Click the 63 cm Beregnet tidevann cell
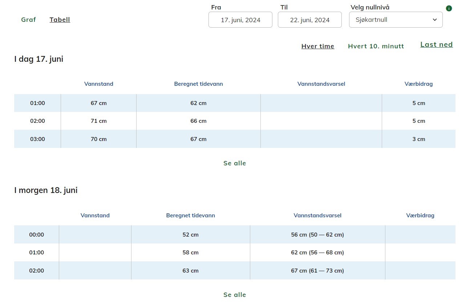Image resolution: width=470 pixels, height=302 pixels. pyautogui.click(x=191, y=271)
